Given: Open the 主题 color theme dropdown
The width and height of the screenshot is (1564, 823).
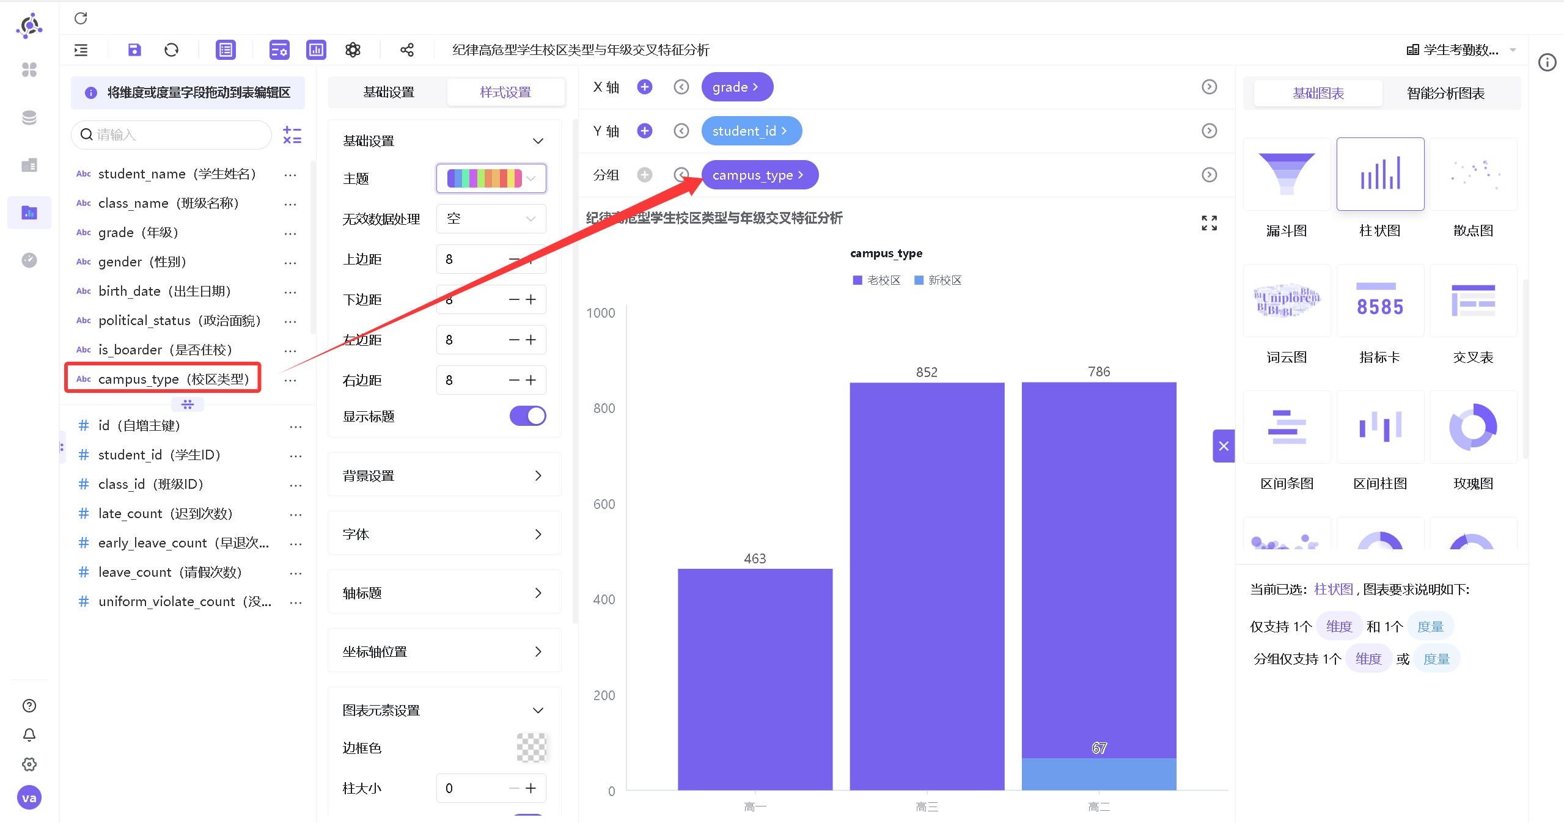Looking at the screenshot, I should (x=491, y=178).
